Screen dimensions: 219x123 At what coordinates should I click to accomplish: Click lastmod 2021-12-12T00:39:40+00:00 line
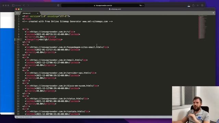coord(52,88)
